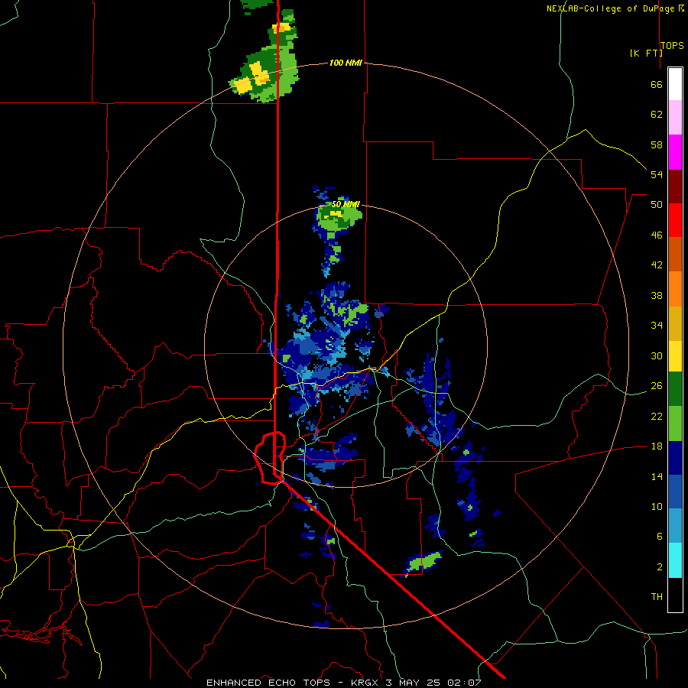Click the light green echo blob in lower right
The height and width of the screenshot is (688, 688).
pyautogui.click(x=423, y=562)
